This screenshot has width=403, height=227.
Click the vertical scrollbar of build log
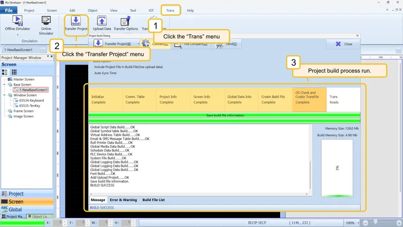[310, 175]
